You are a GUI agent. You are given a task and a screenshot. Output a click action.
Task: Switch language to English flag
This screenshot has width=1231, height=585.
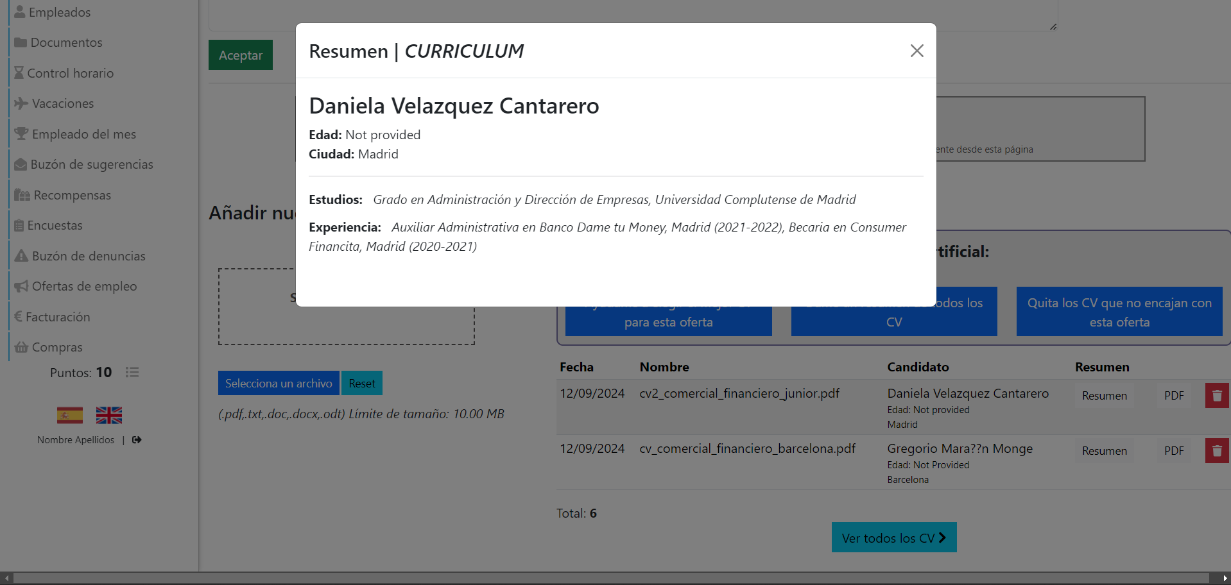click(109, 416)
